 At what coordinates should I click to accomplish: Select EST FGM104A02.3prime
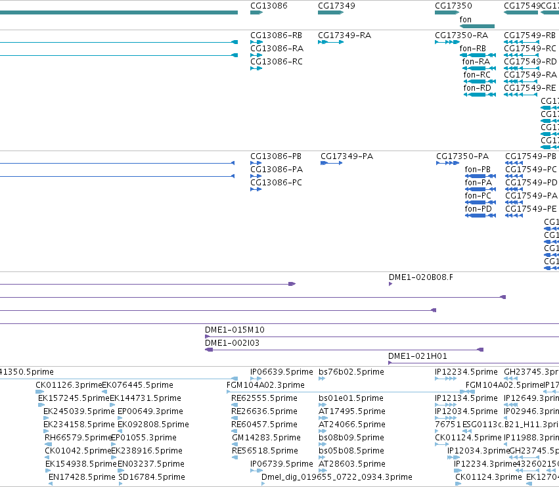click(265, 385)
